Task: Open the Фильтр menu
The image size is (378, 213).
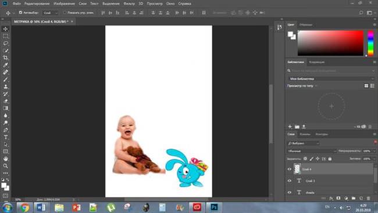Action: point(129,3)
